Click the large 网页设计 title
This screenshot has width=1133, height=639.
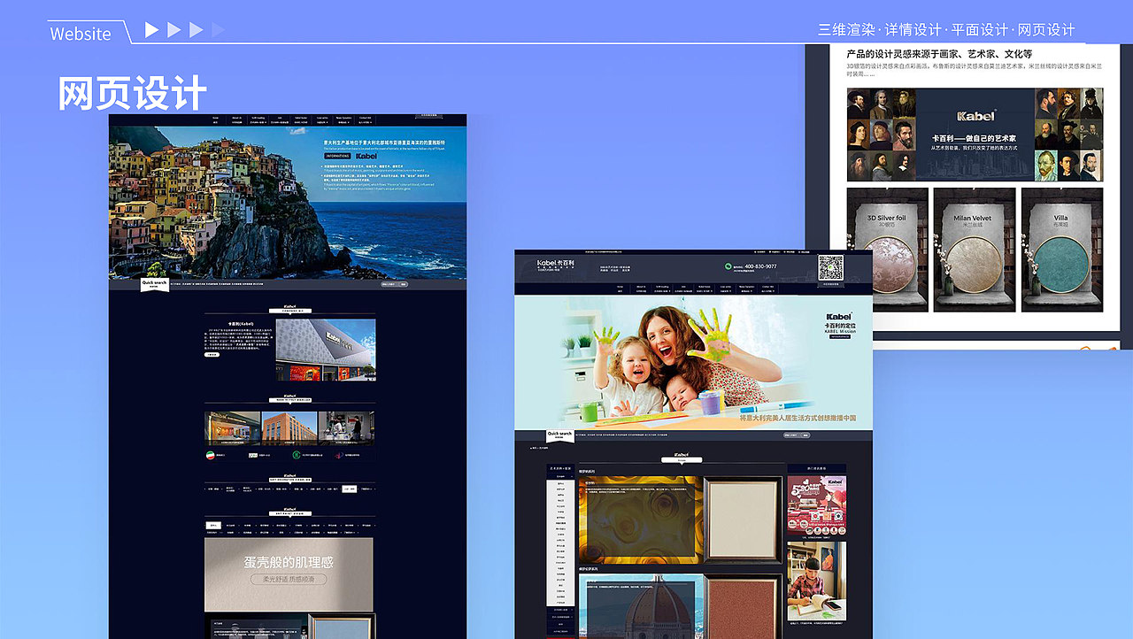(x=133, y=93)
